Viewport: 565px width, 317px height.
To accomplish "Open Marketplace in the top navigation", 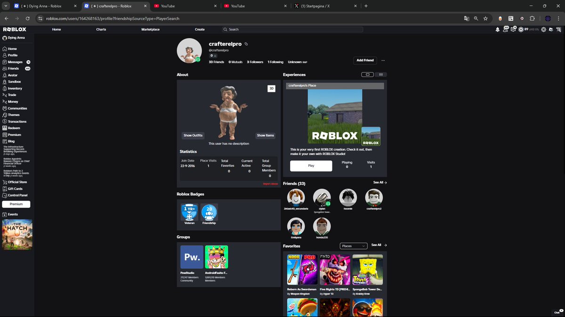I will (150, 29).
